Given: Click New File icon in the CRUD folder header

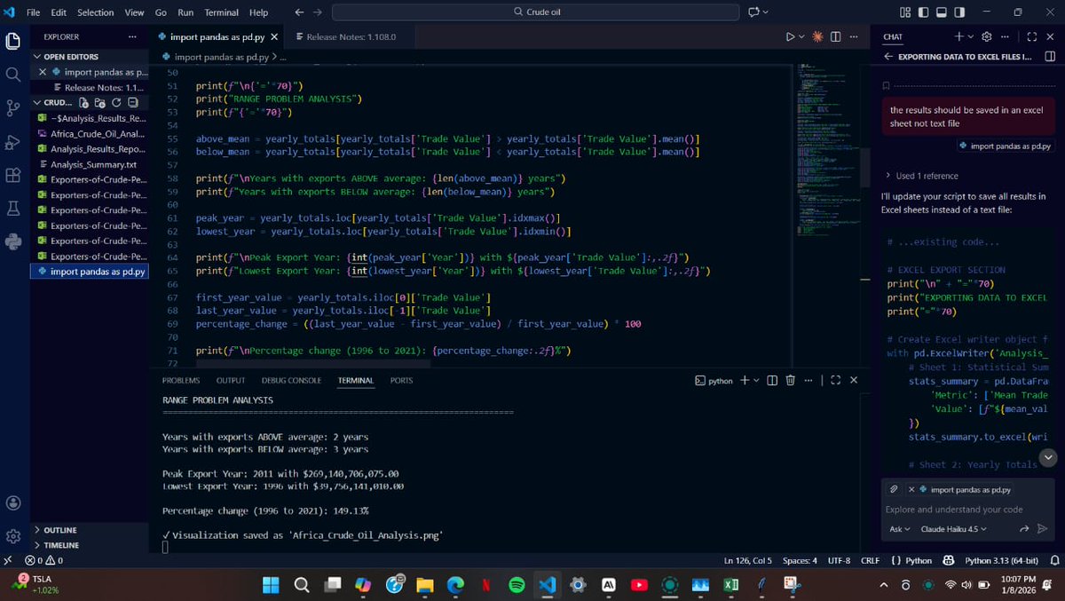Looking at the screenshot, I should coord(85,102).
